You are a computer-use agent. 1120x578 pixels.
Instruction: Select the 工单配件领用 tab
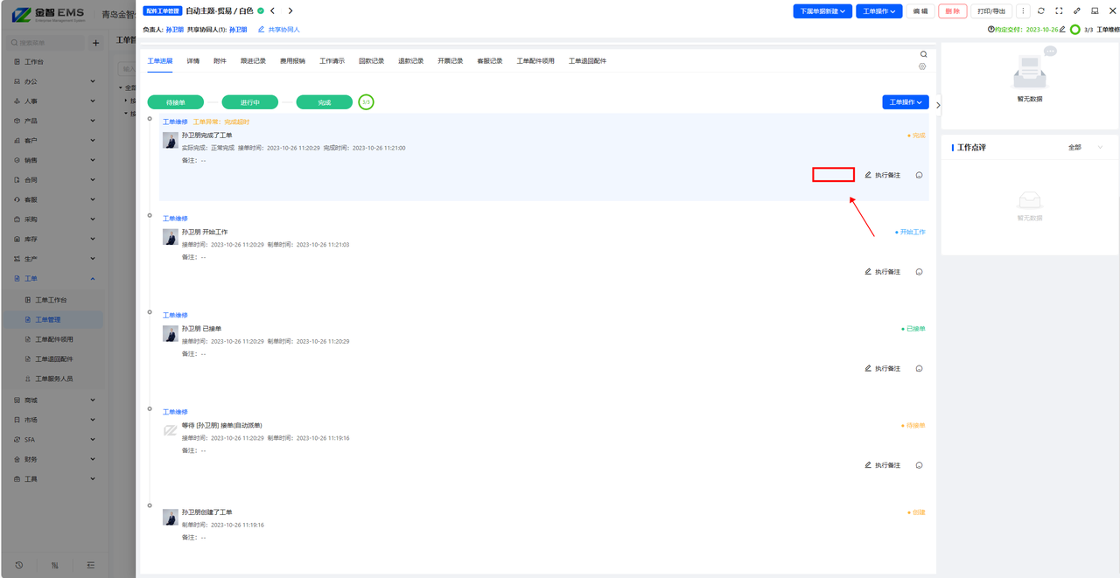click(x=535, y=61)
